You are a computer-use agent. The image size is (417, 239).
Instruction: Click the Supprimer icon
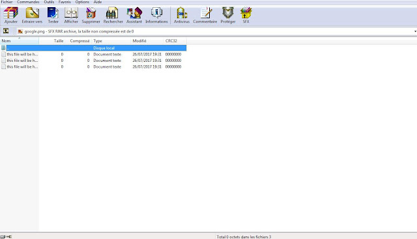tap(91, 15)
